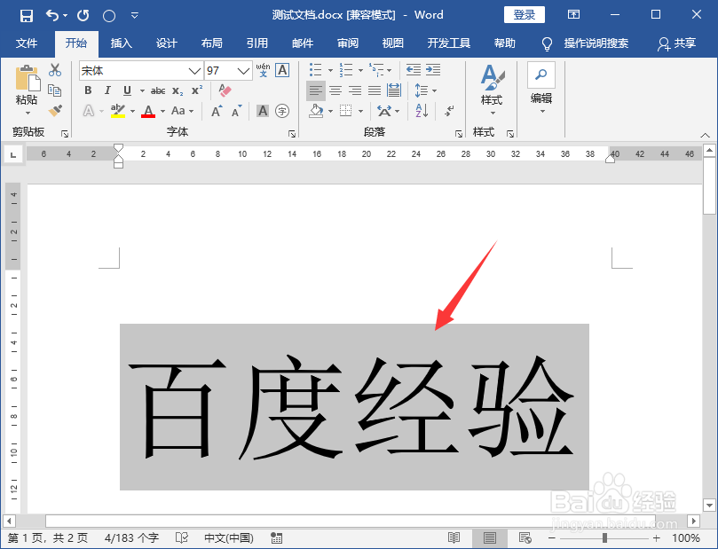Click the Clear All Formatting eraser icon

pos(225,90)
